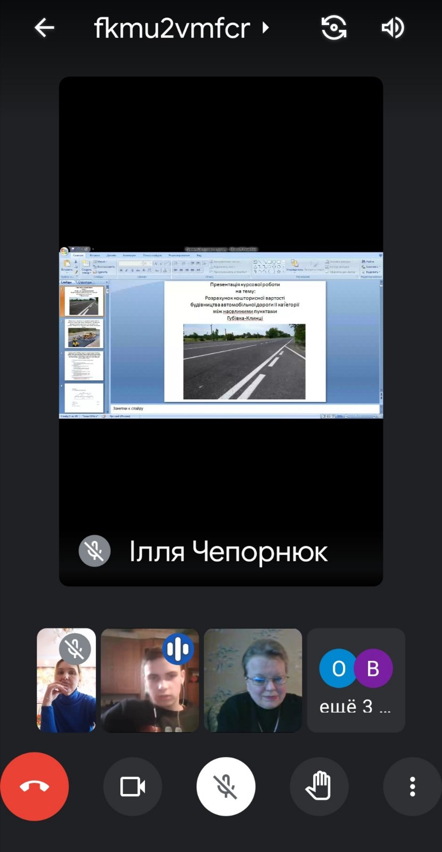Open audio output speaker selection
This screenshot has height=852, width=442.
point(393,28)
